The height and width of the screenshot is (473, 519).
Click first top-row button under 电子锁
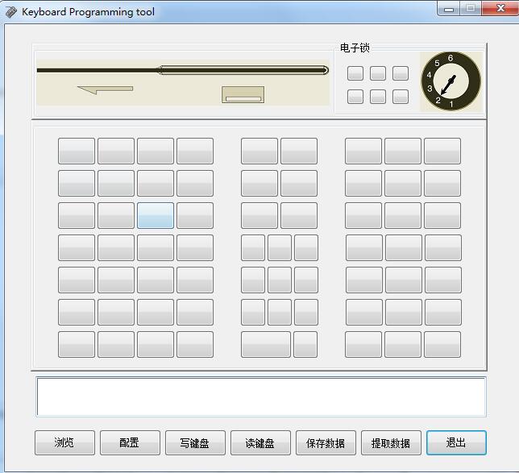click(x=355, y=73)
